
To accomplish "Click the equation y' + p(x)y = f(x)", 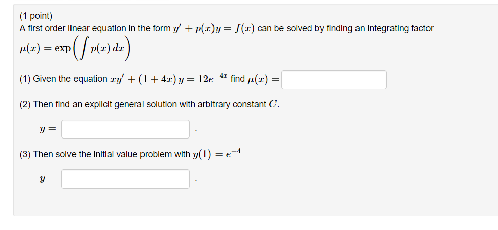I will 214,28.
